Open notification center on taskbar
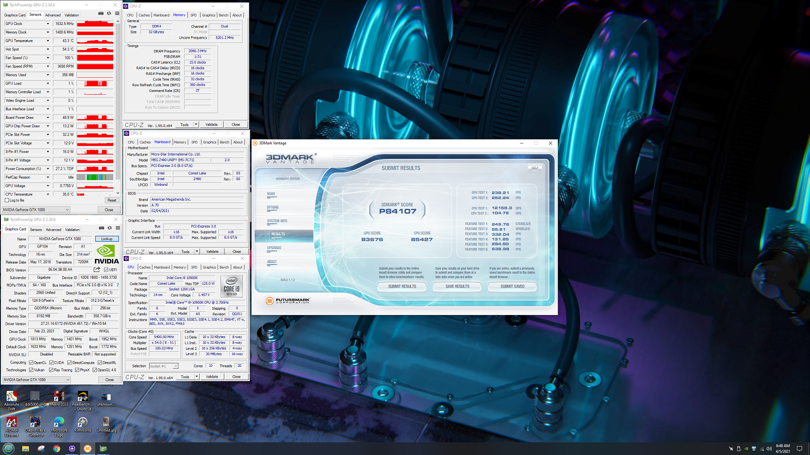This screenshot has width=810, height=455. (800, 448)
